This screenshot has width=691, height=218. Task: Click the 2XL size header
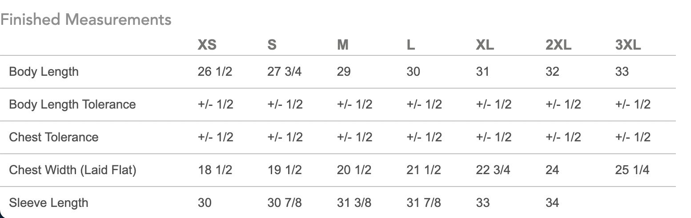pos(558,45)
